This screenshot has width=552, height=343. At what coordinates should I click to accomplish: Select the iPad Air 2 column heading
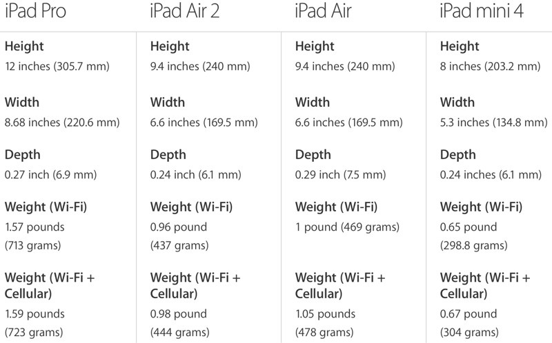pos(184,12)
